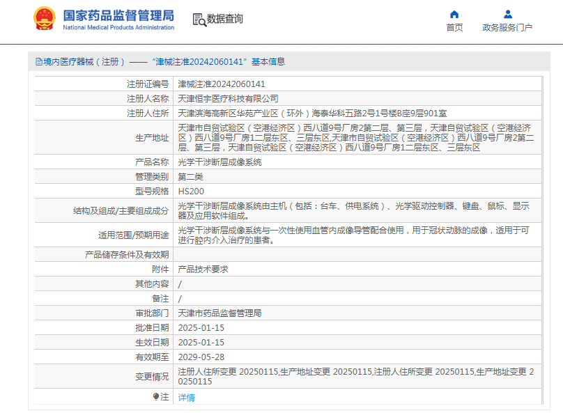Click attachment value 产品技术要求
The image size is (563, 413).
[203, 269]
